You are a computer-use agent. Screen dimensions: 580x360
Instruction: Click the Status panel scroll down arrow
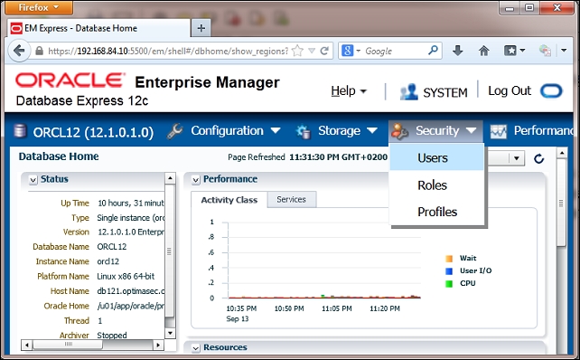tap(170, 333)
